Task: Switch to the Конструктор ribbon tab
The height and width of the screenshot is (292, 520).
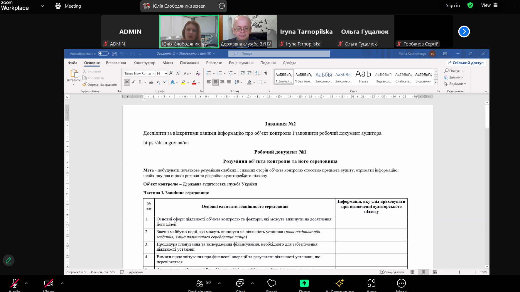Action: tap(144, 63)
